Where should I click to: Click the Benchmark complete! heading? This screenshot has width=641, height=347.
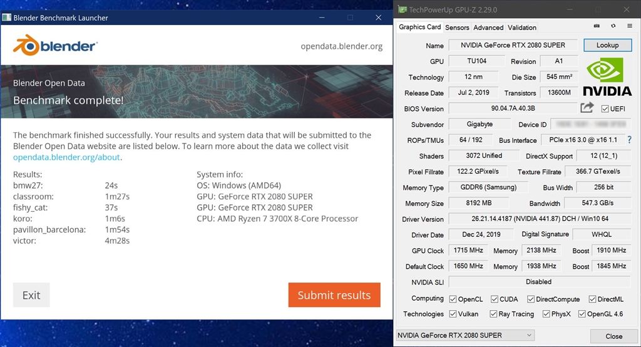click(68, 100)
